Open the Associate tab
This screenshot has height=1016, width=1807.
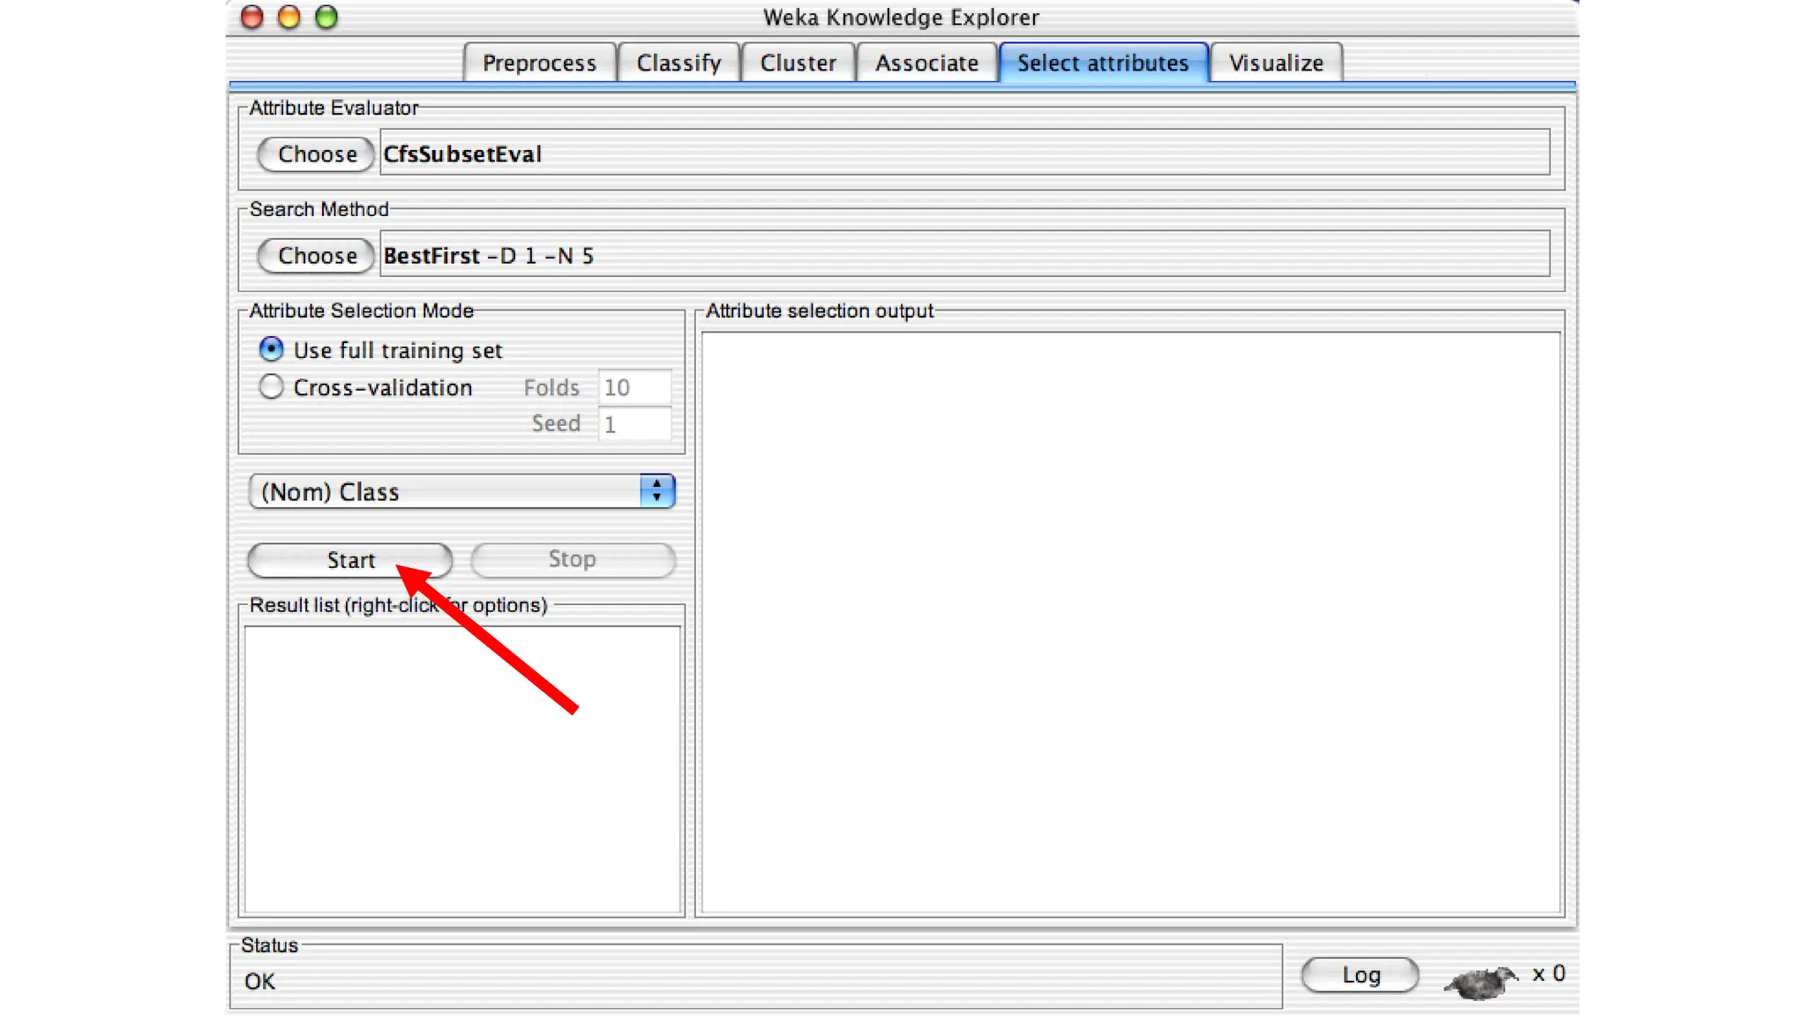point(926,63)
